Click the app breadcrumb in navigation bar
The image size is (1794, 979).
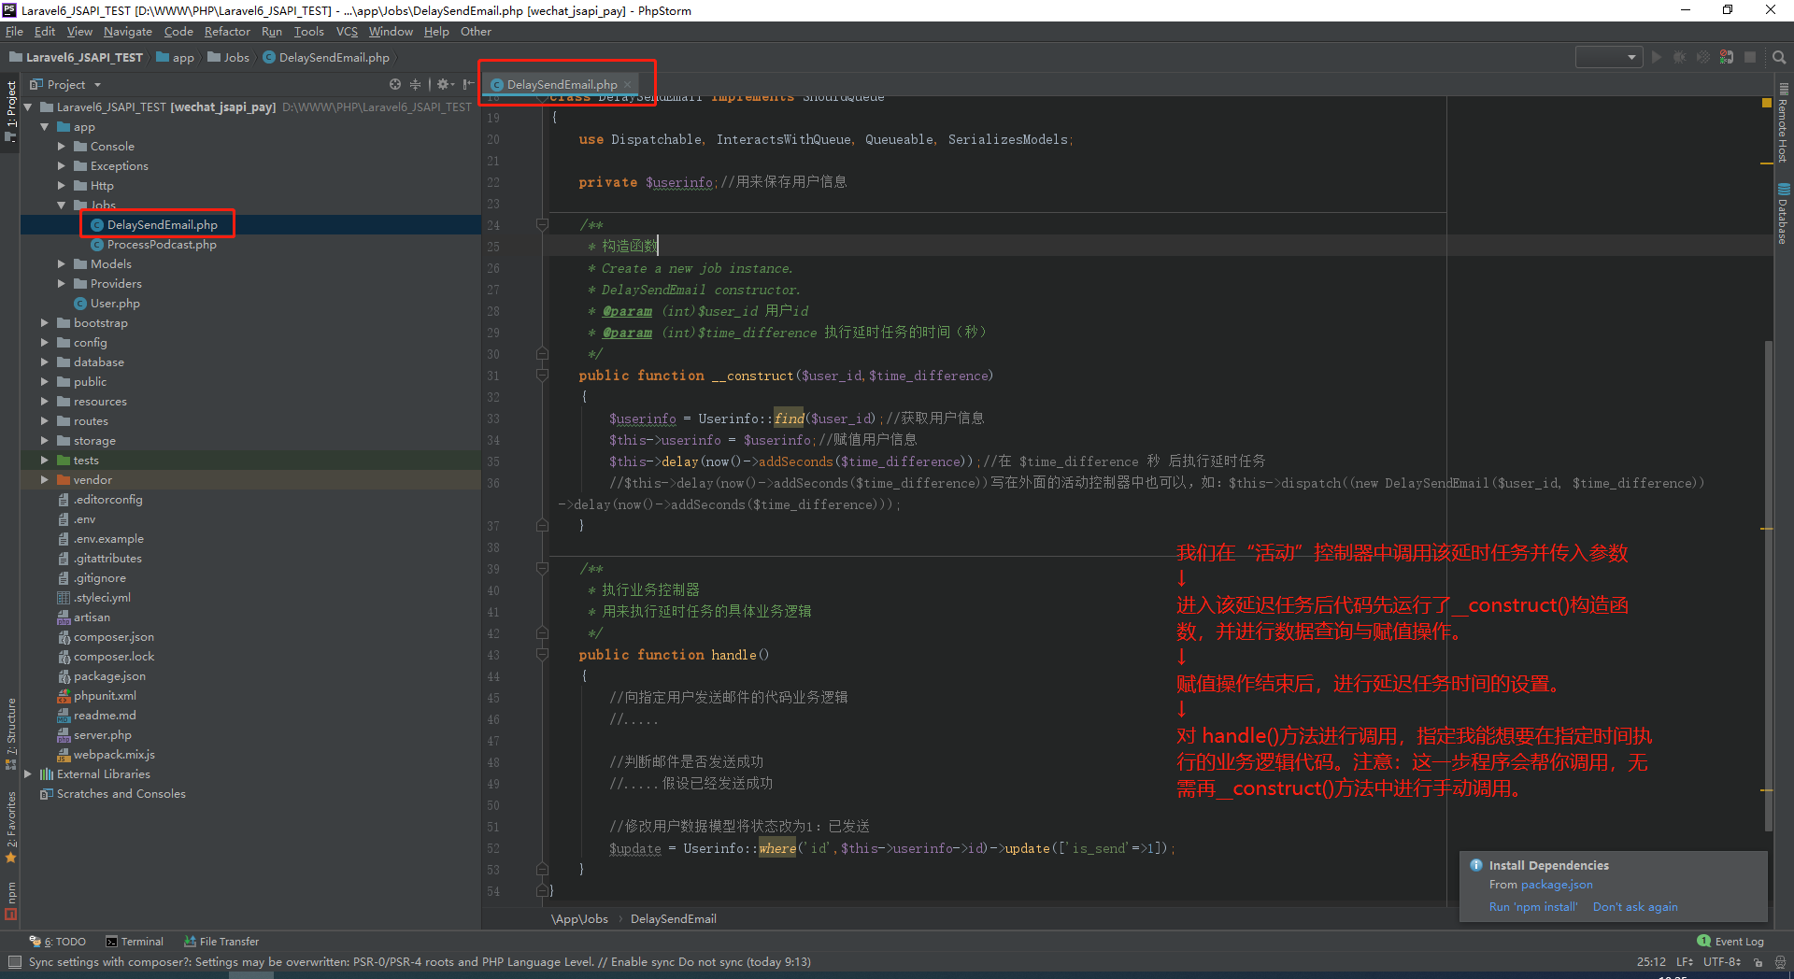(176, 58)
